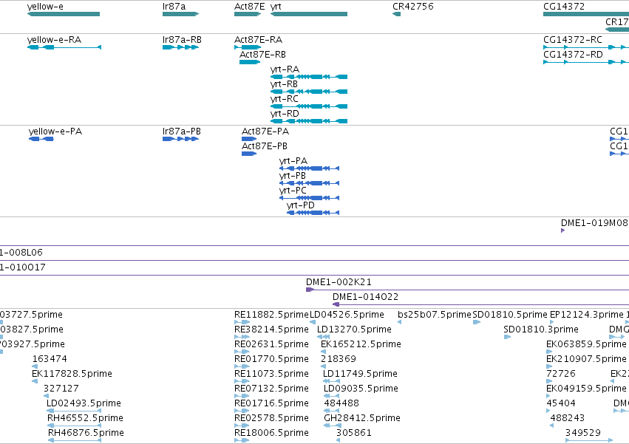Screen dimensions: 629x444
Task: Click the EK165212.5prime EST label
Action: pos(361,344)
